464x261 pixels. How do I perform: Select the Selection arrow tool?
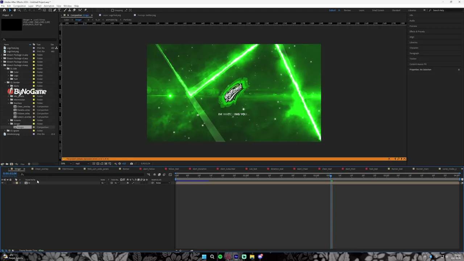[10, 10]
